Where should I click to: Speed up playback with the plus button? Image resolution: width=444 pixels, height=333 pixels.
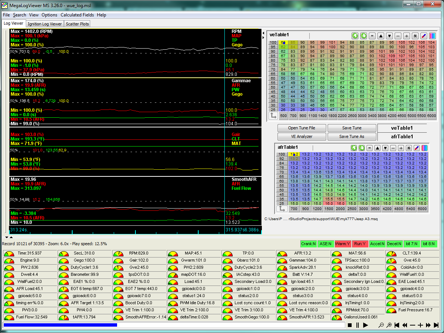point(420,326)
